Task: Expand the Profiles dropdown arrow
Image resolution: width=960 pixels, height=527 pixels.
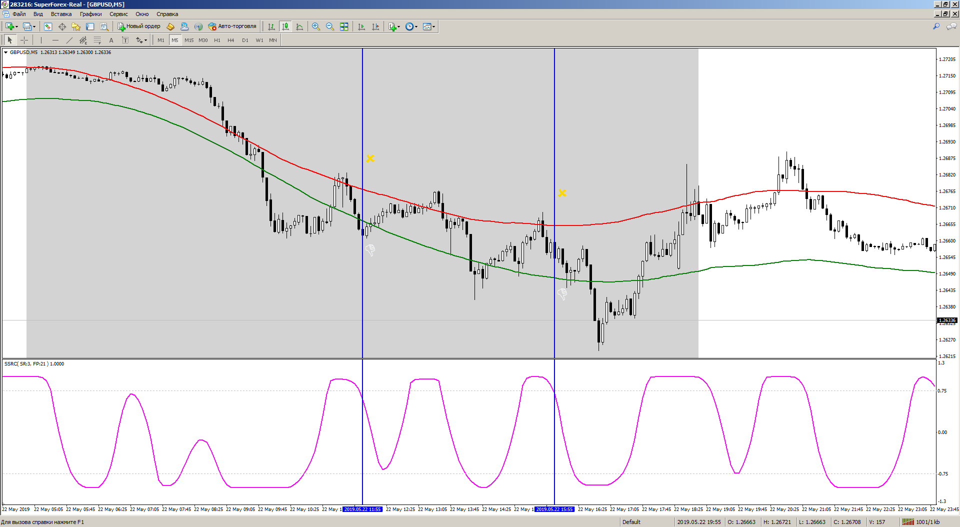Action: [x=34, y=26]
